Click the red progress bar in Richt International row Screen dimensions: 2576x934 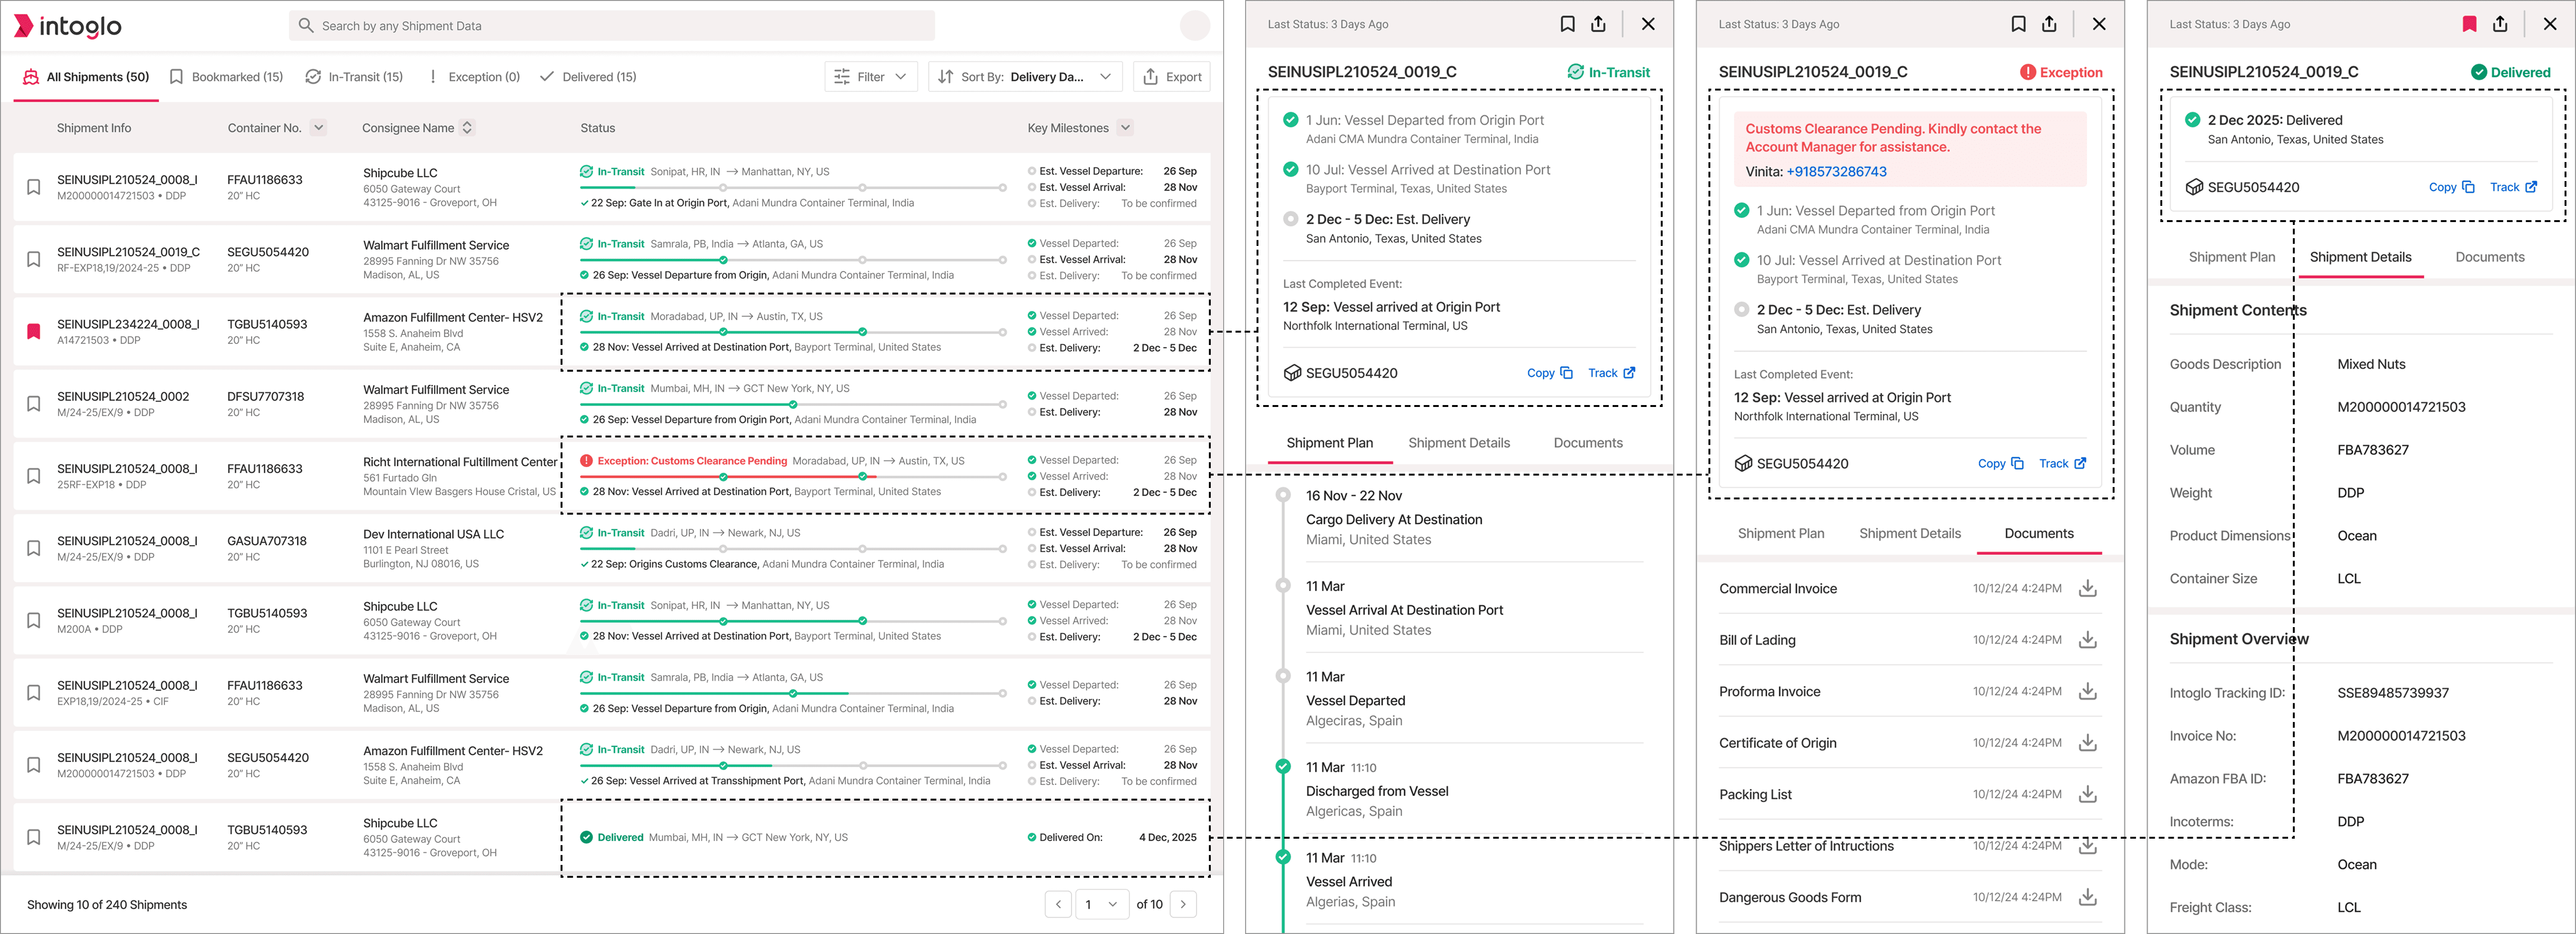793,476
